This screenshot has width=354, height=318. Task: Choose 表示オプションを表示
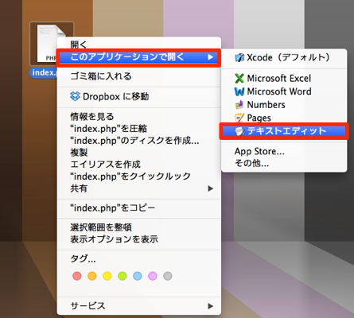(x=139, y=239)
